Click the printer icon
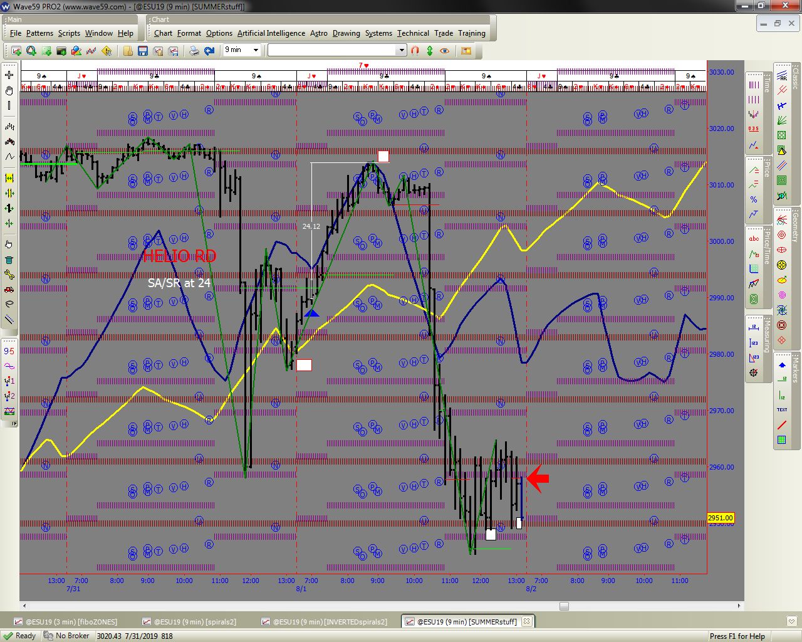 click(x=194, y=51)
